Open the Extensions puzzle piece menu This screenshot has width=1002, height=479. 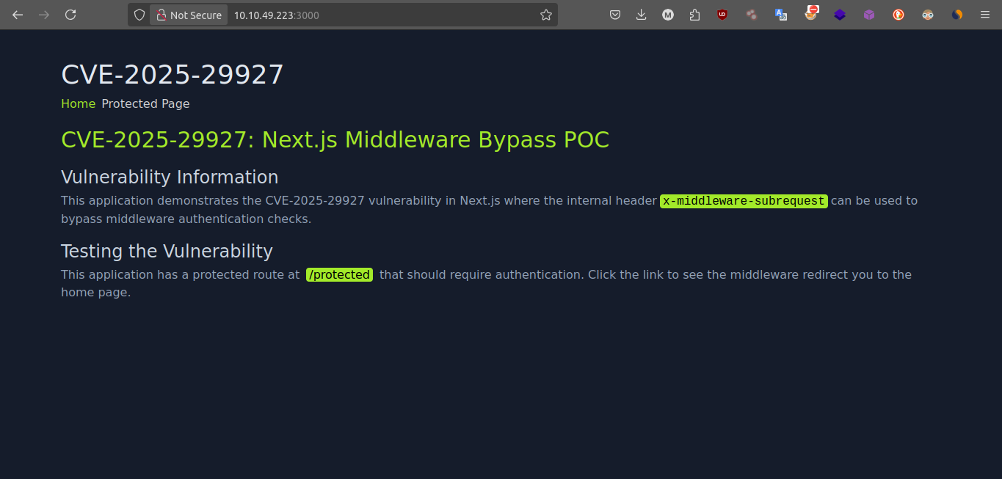click(694, 15)
